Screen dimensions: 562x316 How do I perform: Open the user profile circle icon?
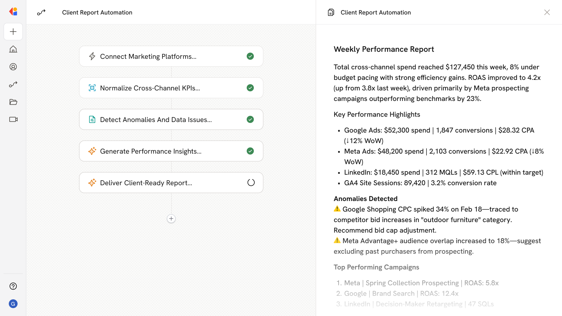click(x=13, y=67)
